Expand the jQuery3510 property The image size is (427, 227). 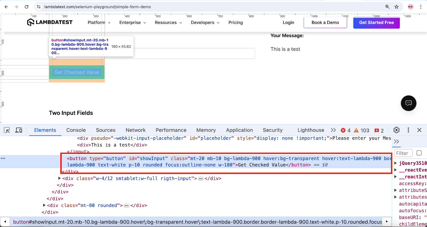tap(396, 163)
